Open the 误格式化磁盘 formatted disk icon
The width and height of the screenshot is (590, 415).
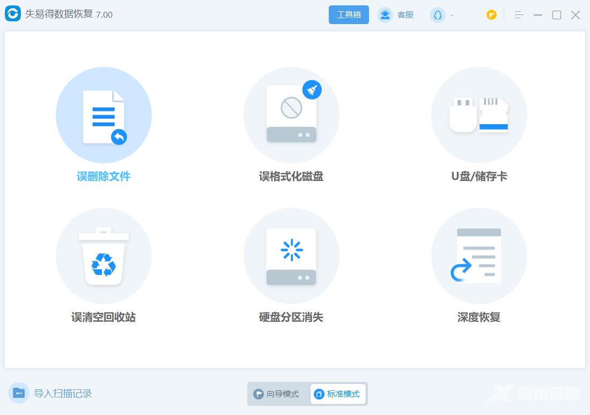tap(291, 115)
